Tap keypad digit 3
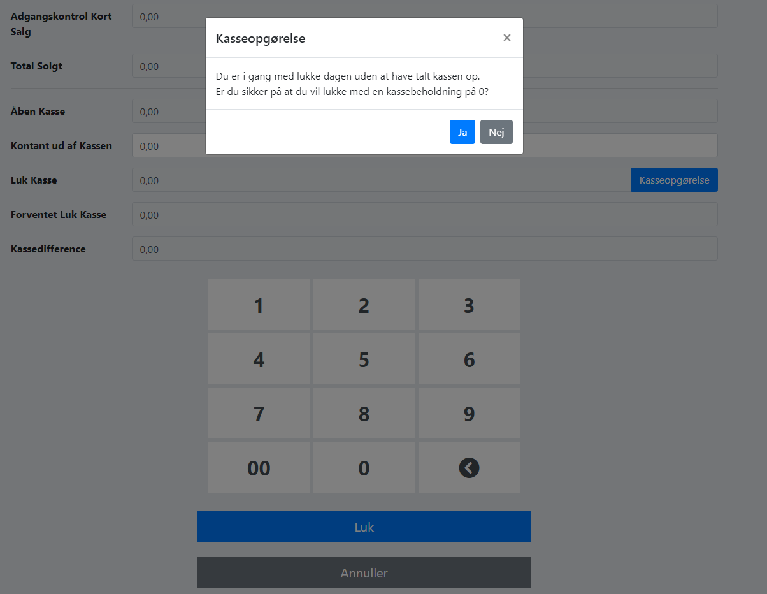The width and height of the screenshot is (767, 594). click(x=470, y=305)
